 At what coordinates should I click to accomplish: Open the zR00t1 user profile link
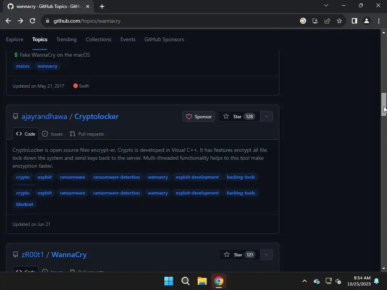[33, 255]
